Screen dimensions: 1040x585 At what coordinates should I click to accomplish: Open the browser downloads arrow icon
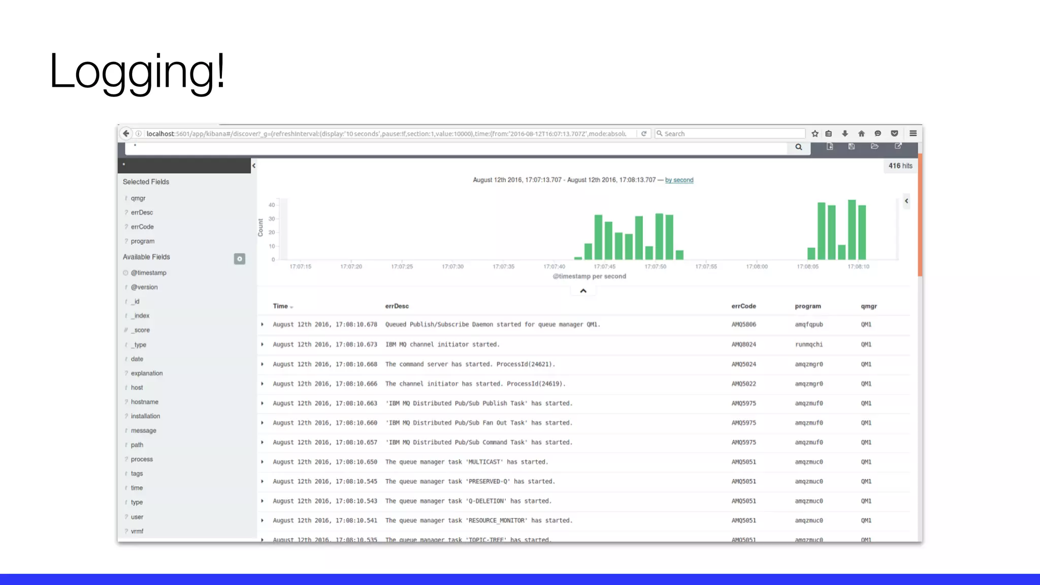(x=845, y=134)
